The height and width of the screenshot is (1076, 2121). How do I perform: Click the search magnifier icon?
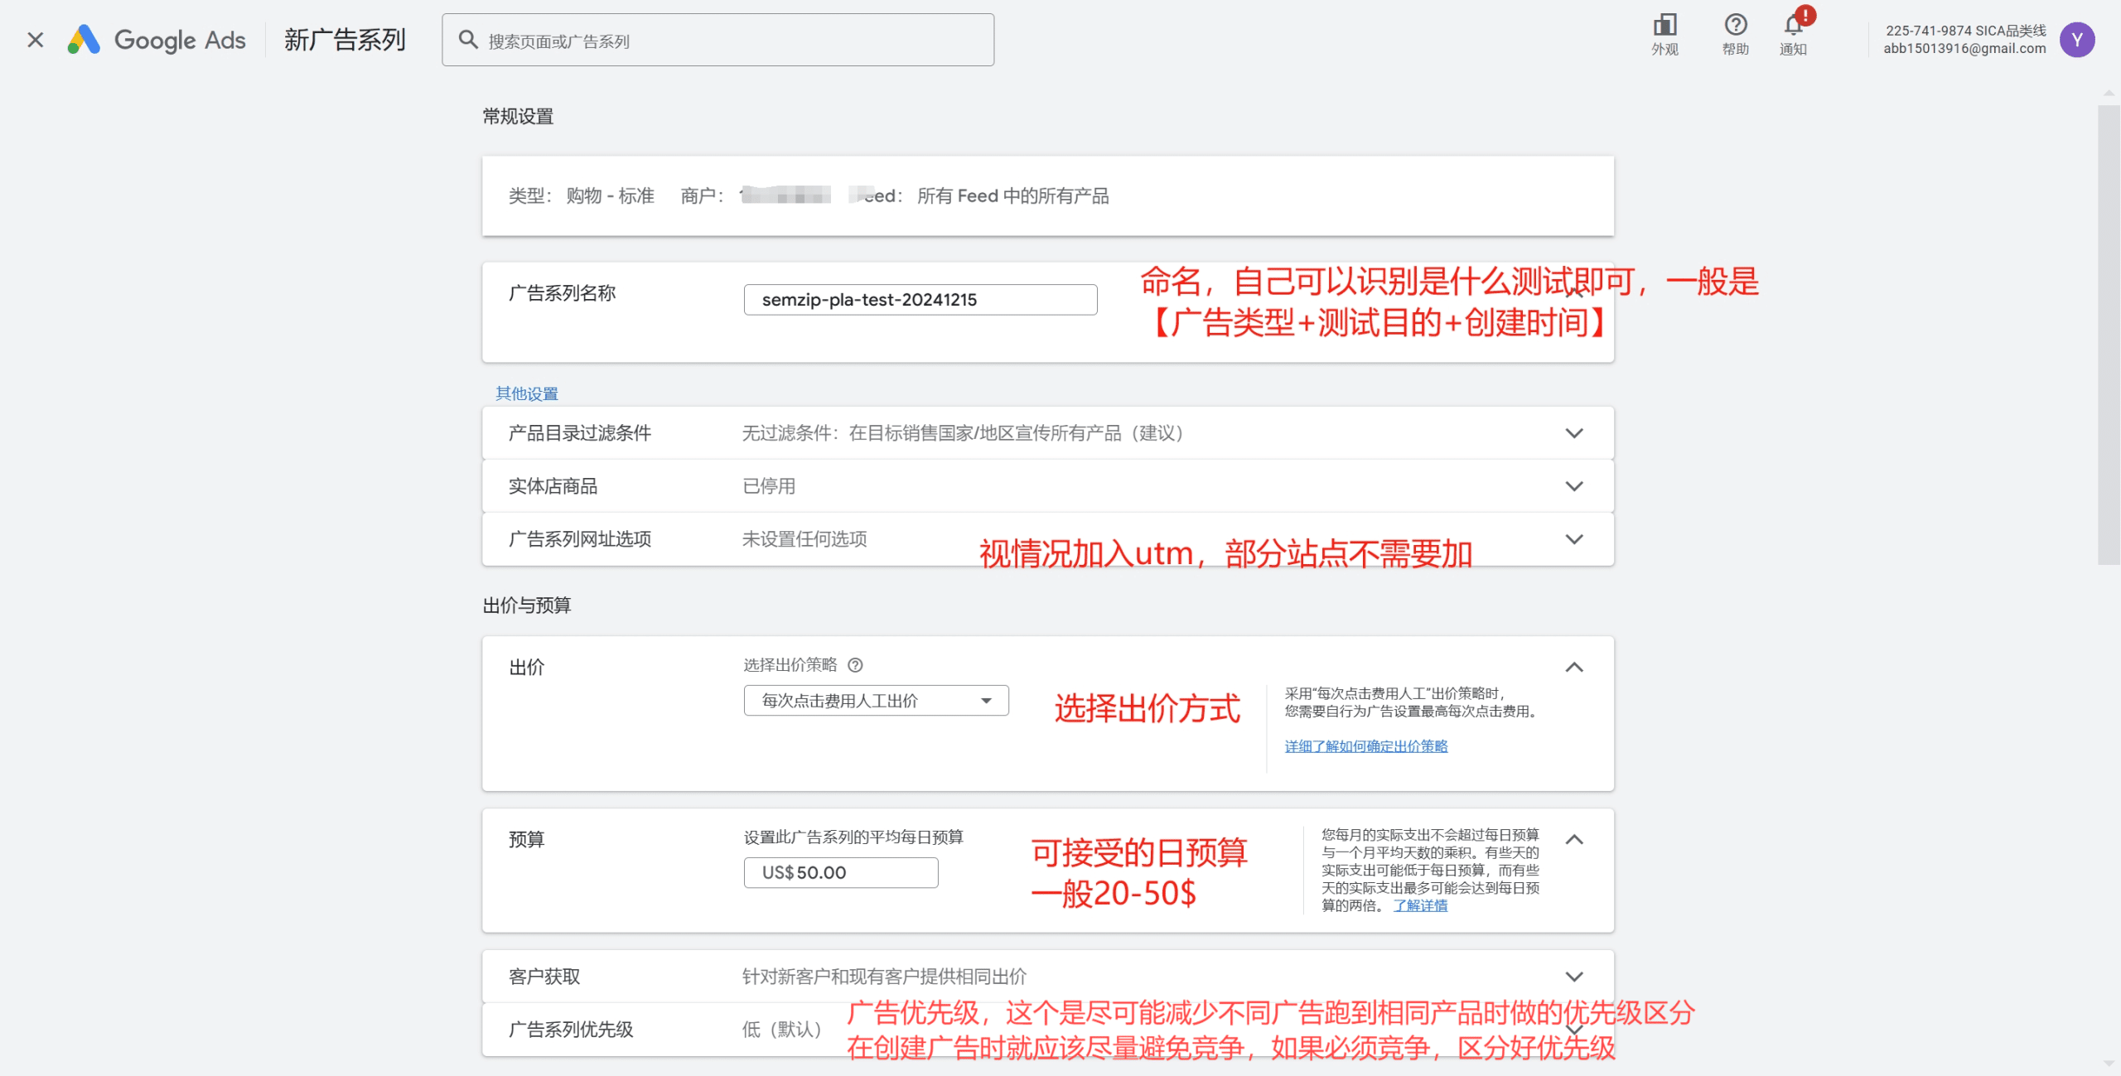pyautogui.click(x=468, y=40)
